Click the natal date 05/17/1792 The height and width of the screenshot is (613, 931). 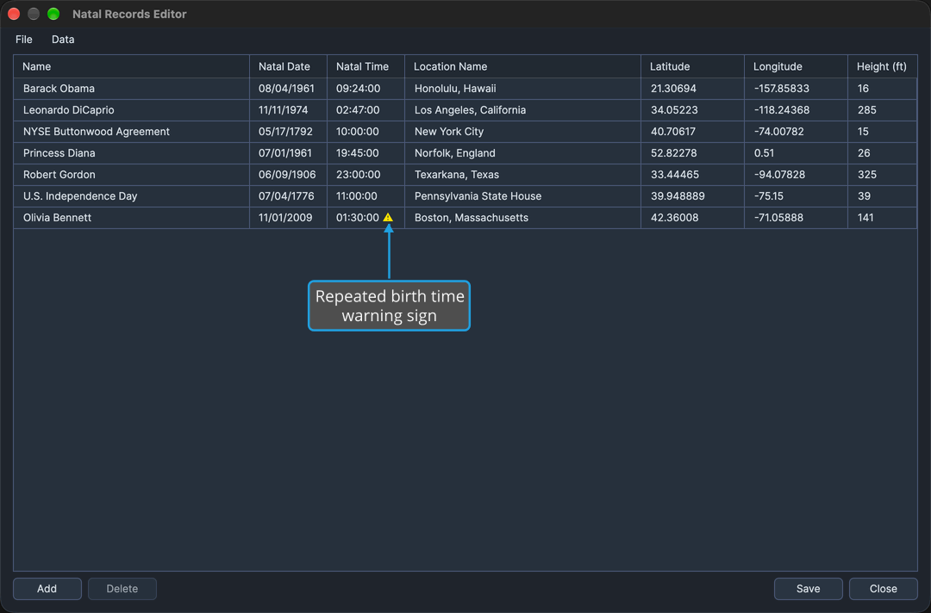289,132
